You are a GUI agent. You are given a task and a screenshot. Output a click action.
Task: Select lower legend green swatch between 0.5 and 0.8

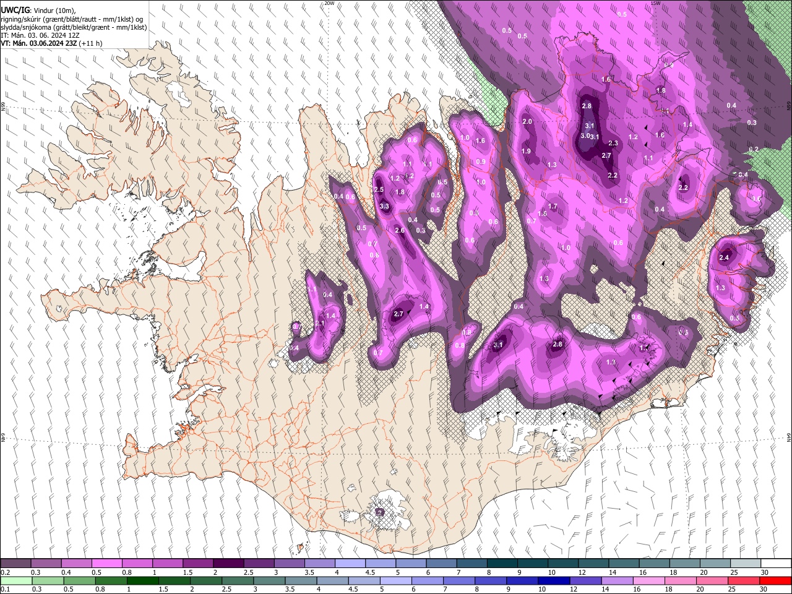[x=79, y=581]
